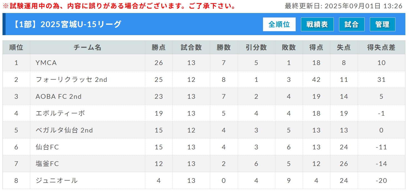Viewport: 409px width, 192px height.
Task: Select the 塩釜FC team name
Action: [x=47, y=164]
